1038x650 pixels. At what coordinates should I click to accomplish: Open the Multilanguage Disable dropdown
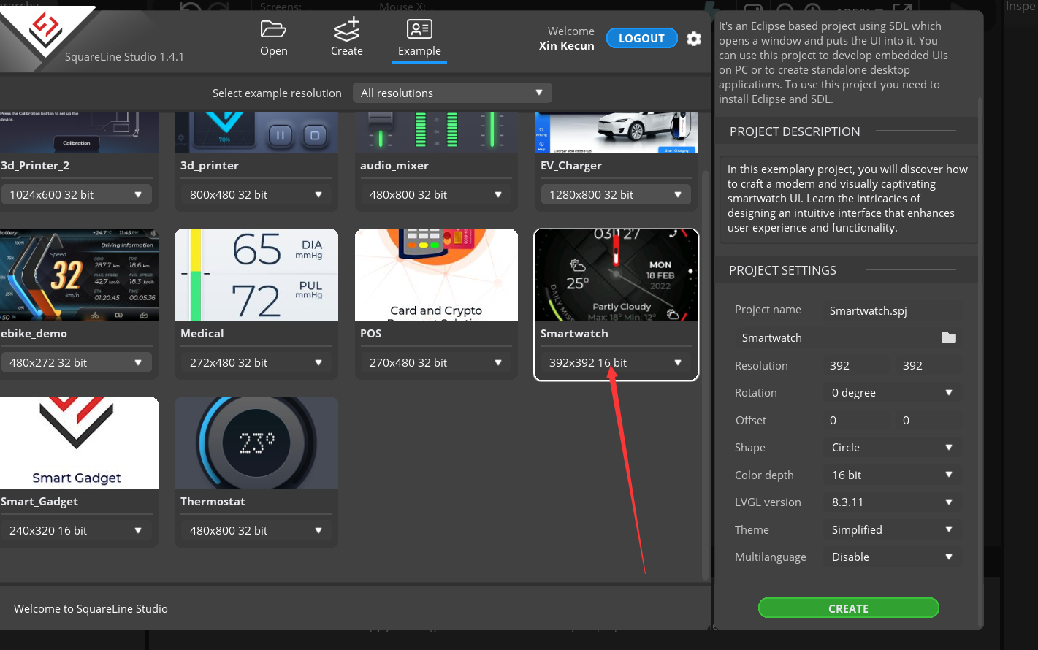tap(892, 557)
